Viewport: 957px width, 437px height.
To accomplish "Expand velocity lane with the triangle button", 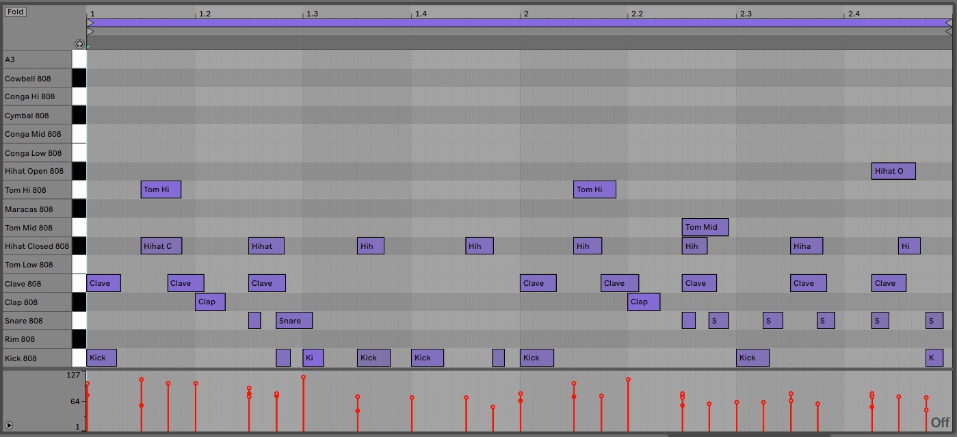I will 9,425.
